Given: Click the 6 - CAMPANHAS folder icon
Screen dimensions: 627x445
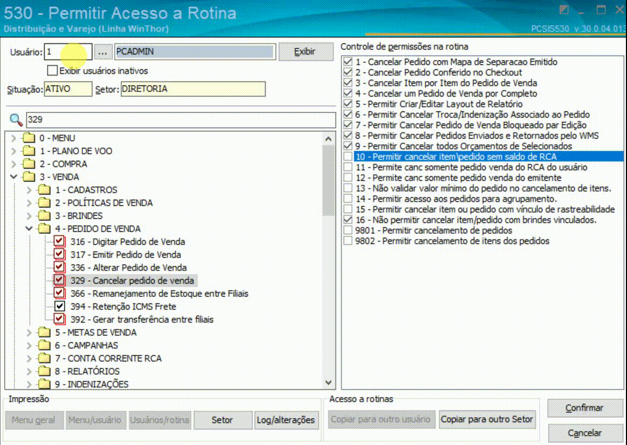Looking at the screenshot, I should tap(44, 345).
